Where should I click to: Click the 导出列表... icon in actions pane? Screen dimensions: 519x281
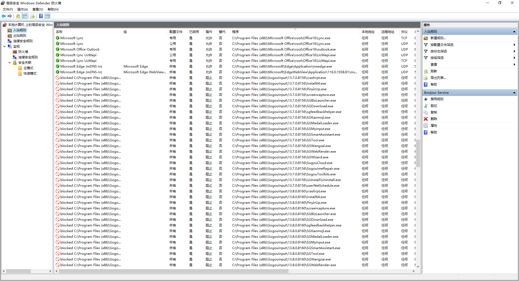(426, 78)
